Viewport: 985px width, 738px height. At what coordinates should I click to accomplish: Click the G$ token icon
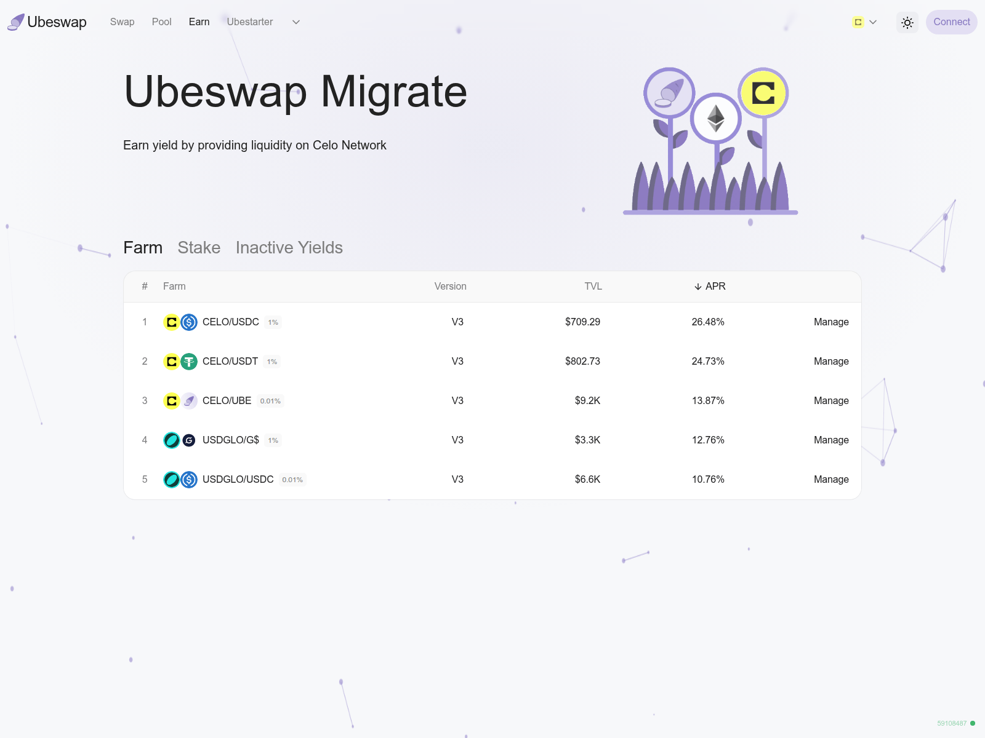[189, 440]
